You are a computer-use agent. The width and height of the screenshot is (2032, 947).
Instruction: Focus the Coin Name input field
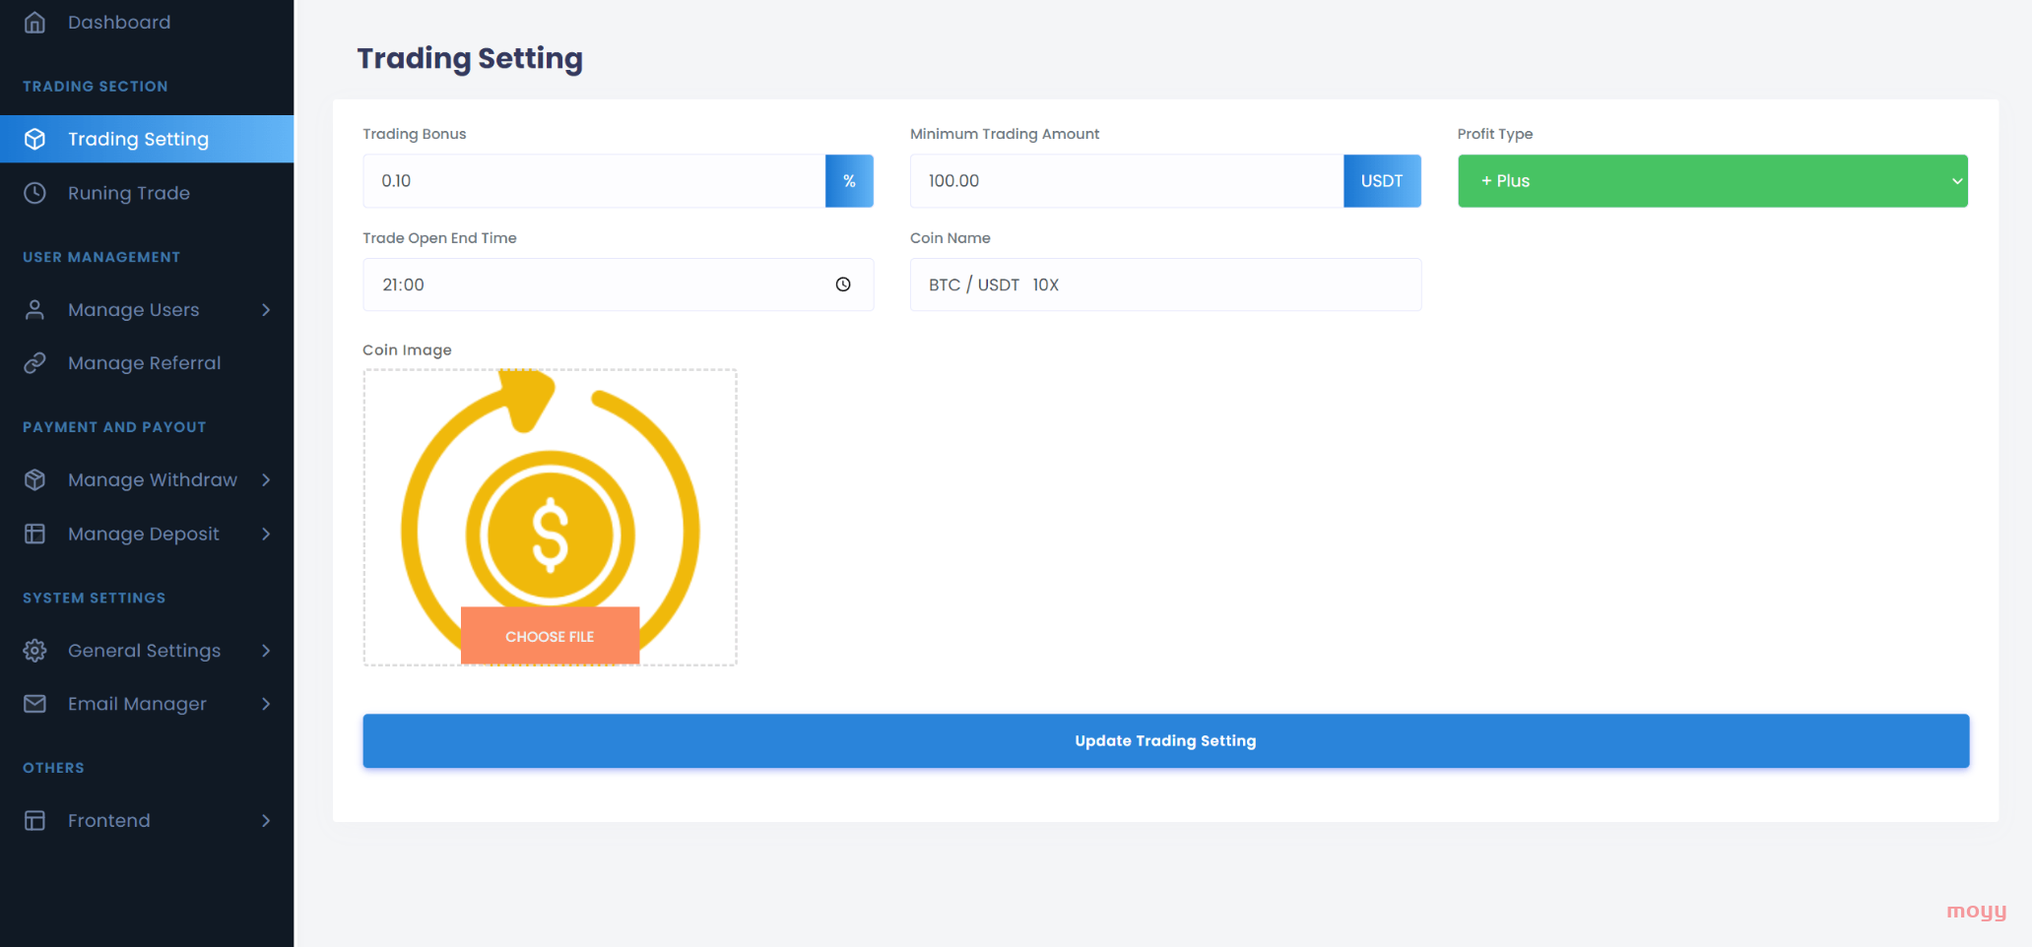click(1166, 284)
